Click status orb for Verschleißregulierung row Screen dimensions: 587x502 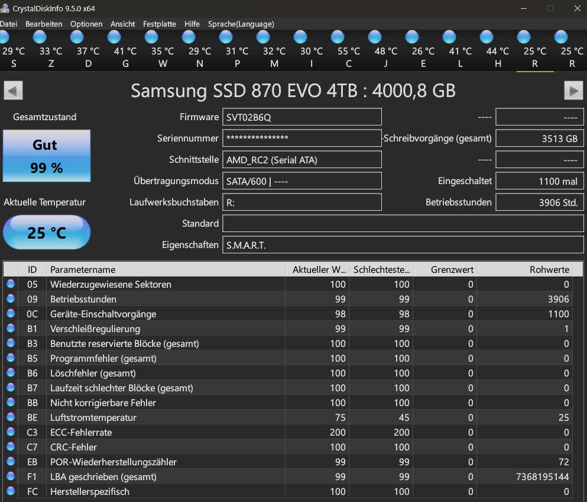(x=11, y=328)
